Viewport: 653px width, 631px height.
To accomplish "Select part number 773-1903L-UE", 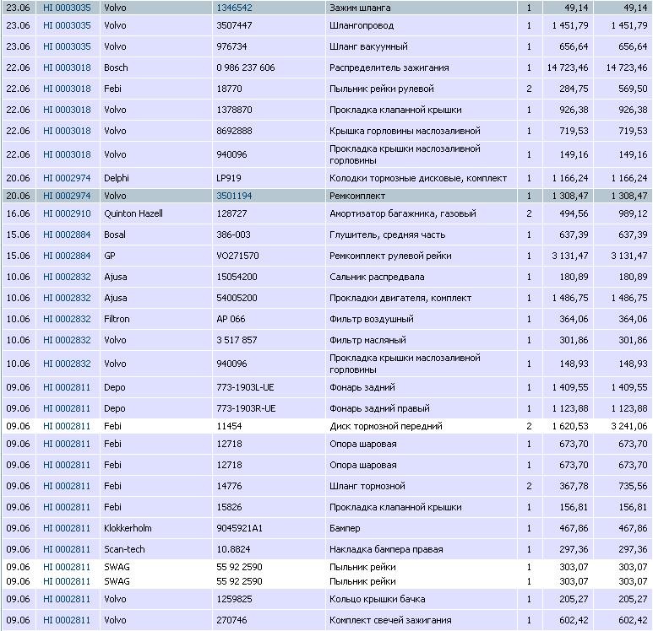I will tap(245, 387).
